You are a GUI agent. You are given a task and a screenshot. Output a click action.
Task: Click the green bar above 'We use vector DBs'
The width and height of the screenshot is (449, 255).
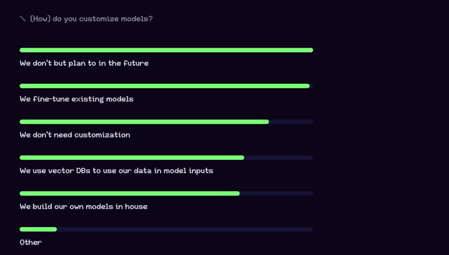click(x=132, y=158)
